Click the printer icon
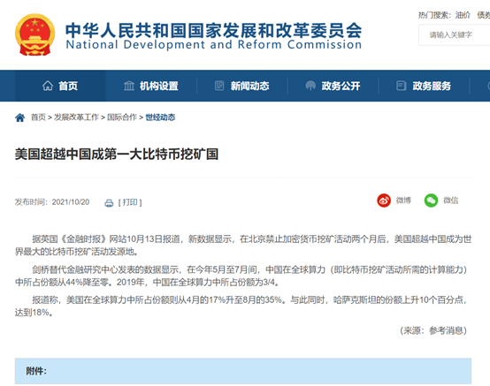Screen dimensions: 490x386 coord(109,203)
